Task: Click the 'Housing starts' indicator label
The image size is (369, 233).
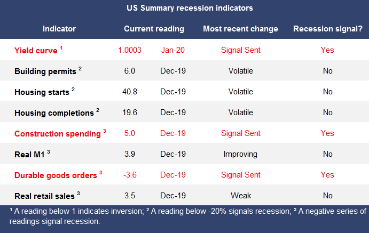Action: (43, 92)
